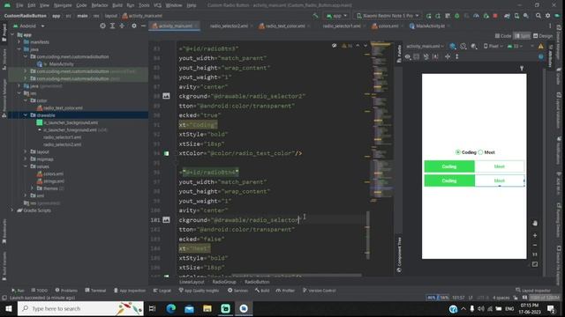Open Search Everywhere magnifier icon
Screen dimensions: 565x317
click(538, 16)
